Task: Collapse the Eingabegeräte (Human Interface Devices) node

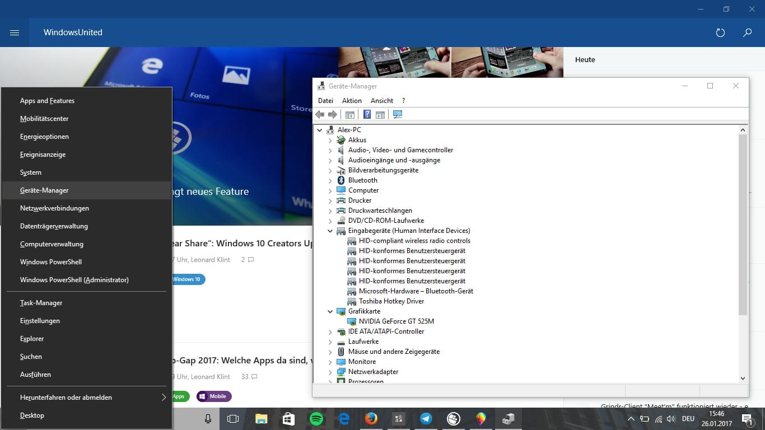Action: 330,231
